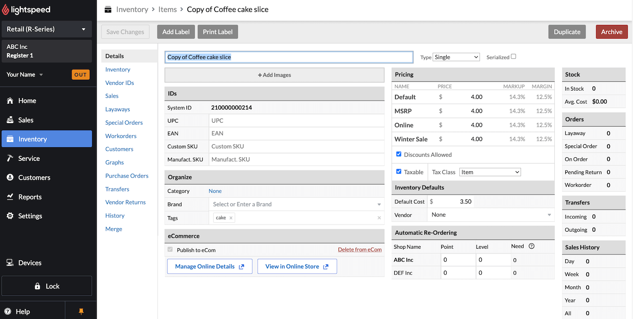
Task: Open the History tab
Action: point(115,216)
